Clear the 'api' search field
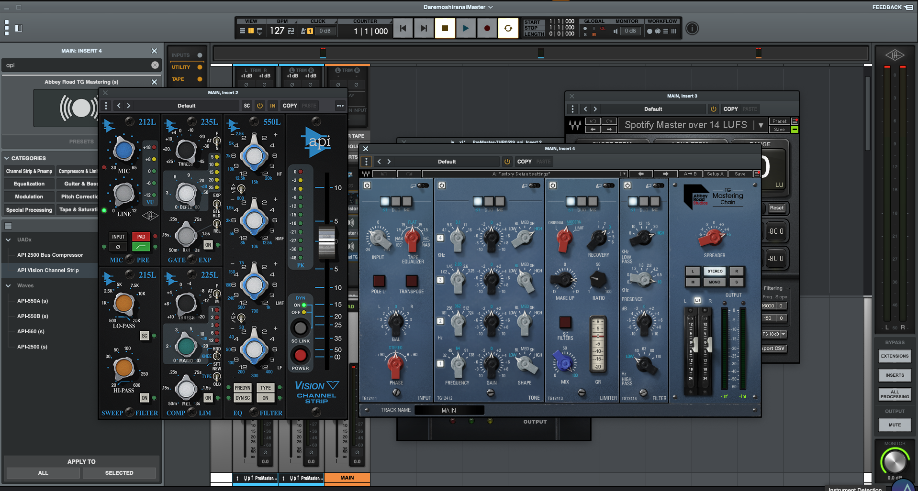This screenshot has height=491, width=918. pos(155,65)
